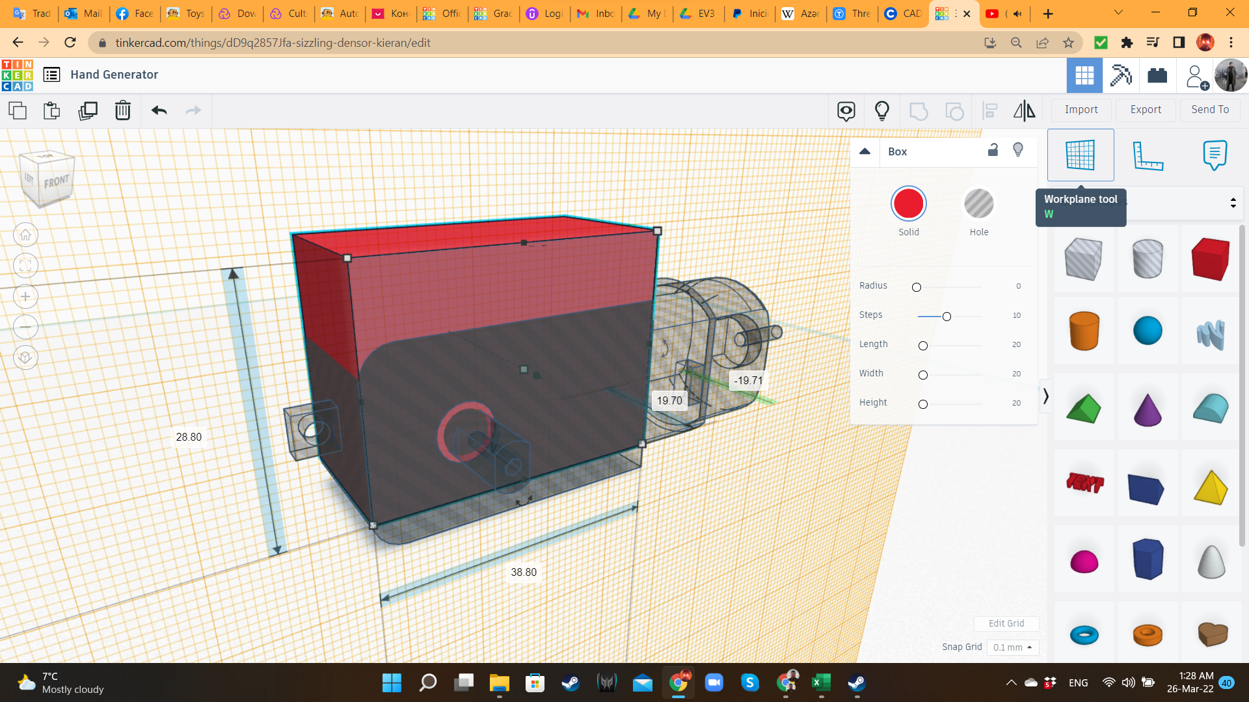Screen dimensions: 1249x702
Task: Open the Notes tool
Action: pyautogui.click(x=1215, y=155)
